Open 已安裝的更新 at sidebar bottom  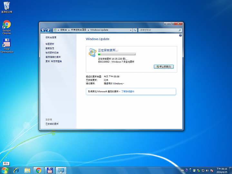[52, 124]
